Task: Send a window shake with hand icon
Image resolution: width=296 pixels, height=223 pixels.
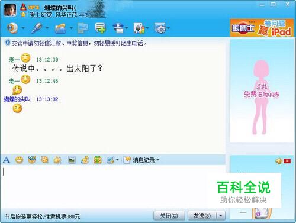Action: (57, 160)
